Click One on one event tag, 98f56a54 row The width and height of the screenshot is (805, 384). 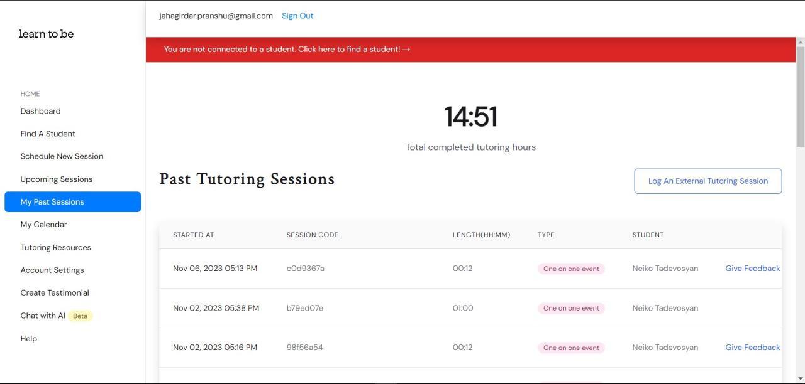click(x=571, y=348)
